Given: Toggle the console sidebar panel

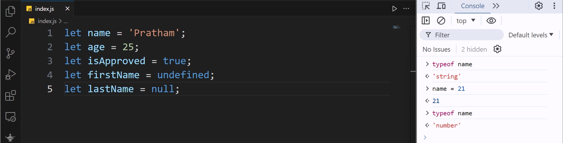Looking at the screenshot, I should pyautogui.click(x=426, y=21).
